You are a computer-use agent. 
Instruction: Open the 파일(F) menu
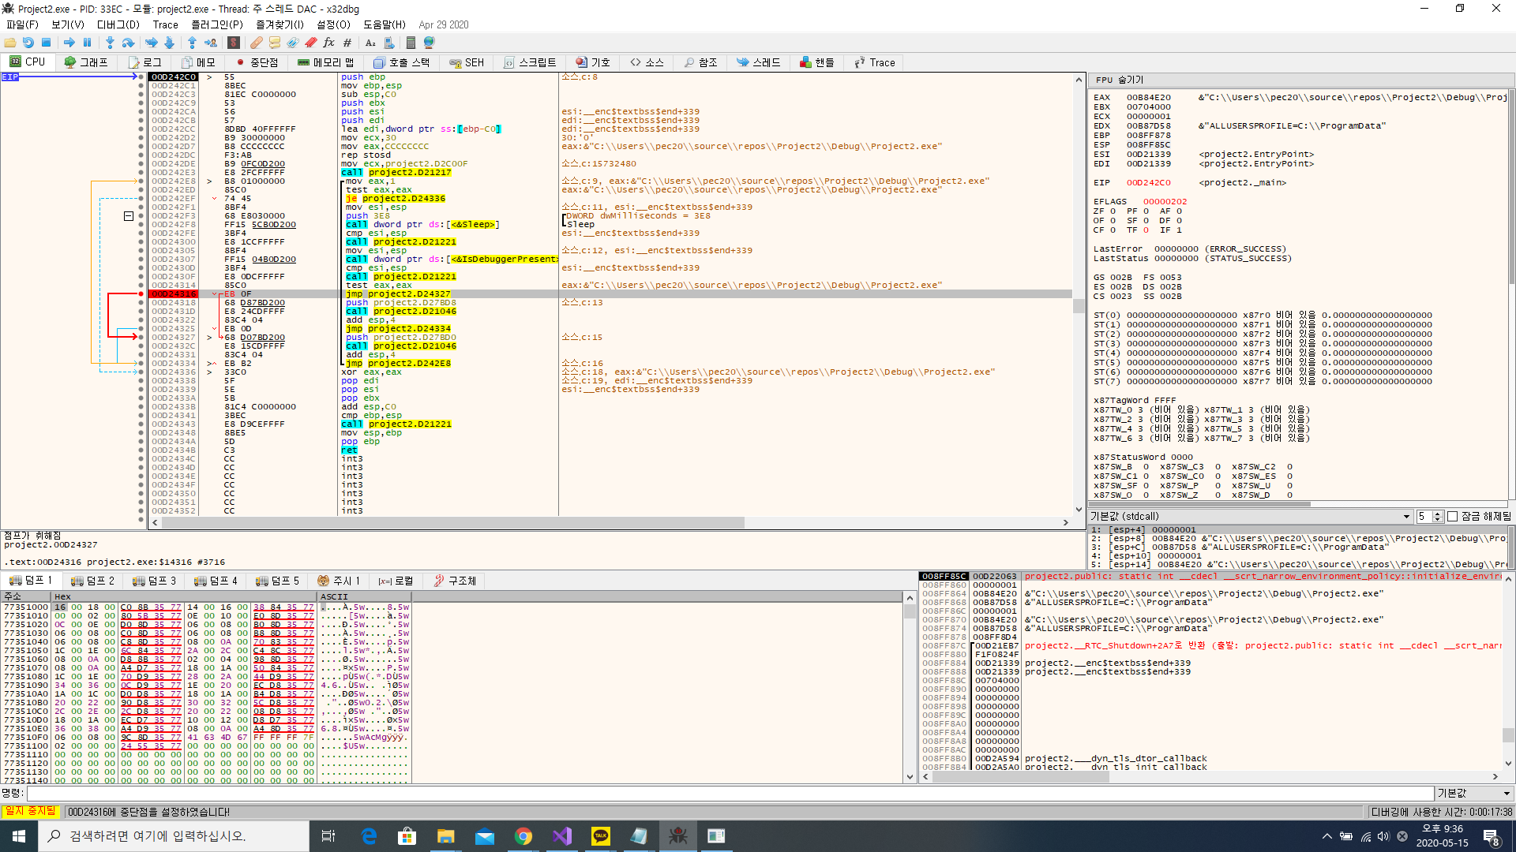pyautogui.click(x=22, y=24)
